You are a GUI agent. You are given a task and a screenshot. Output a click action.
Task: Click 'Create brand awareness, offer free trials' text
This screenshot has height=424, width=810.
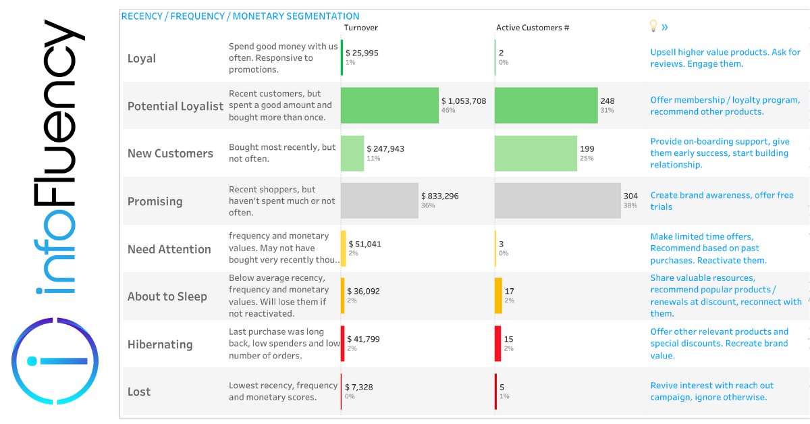coord(722,201)
